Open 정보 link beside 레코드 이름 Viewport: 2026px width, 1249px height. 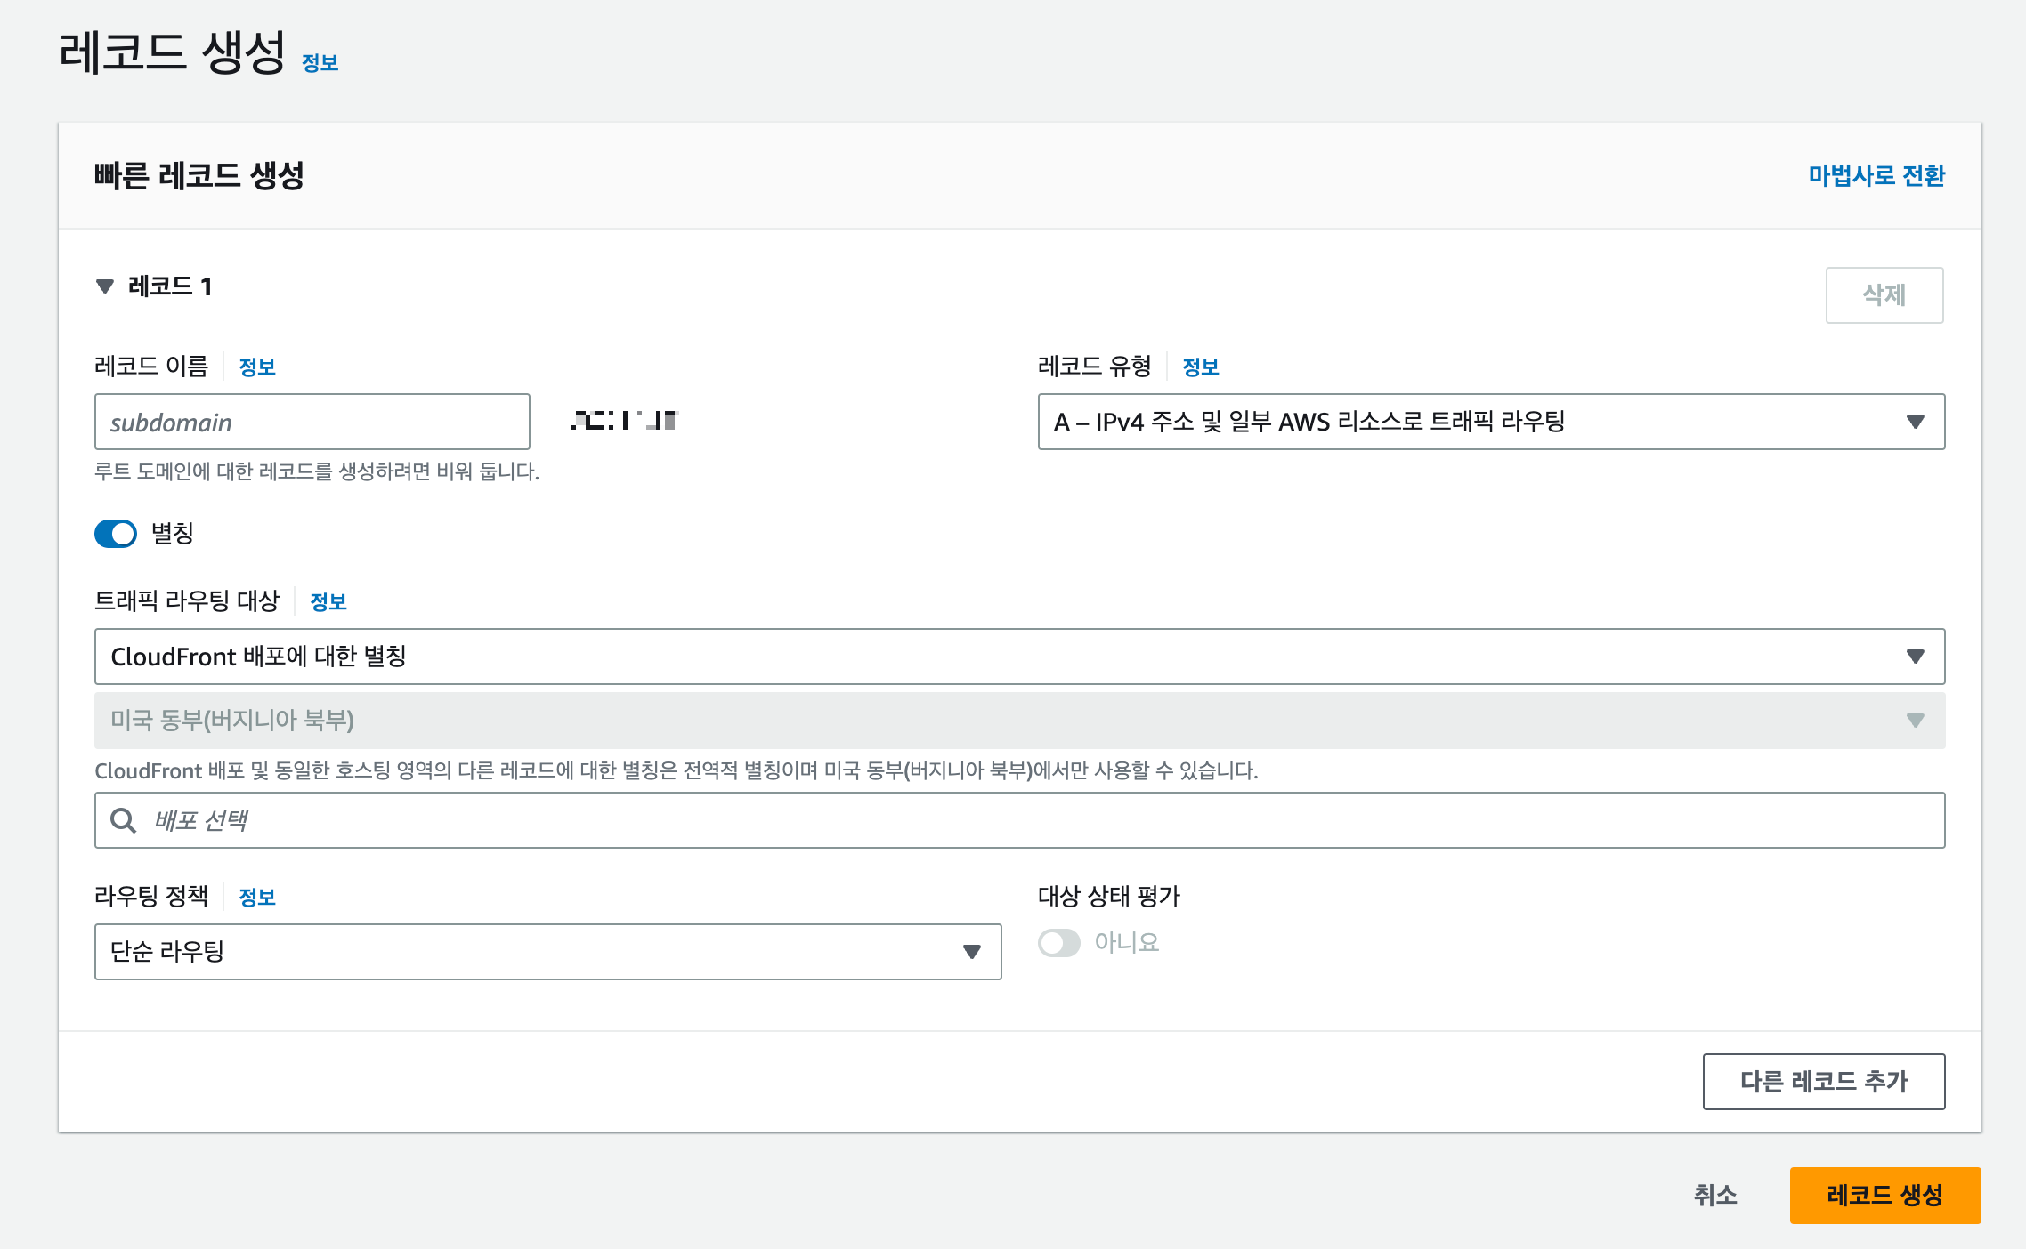(257, 367)
